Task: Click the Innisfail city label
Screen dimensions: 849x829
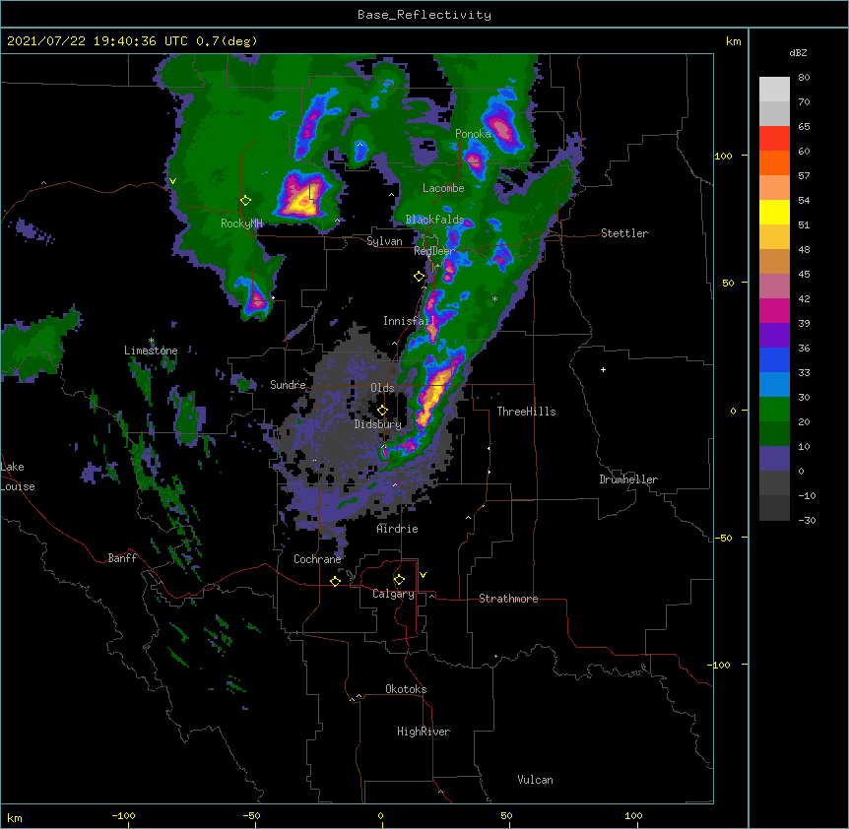Action: (410, 321)
